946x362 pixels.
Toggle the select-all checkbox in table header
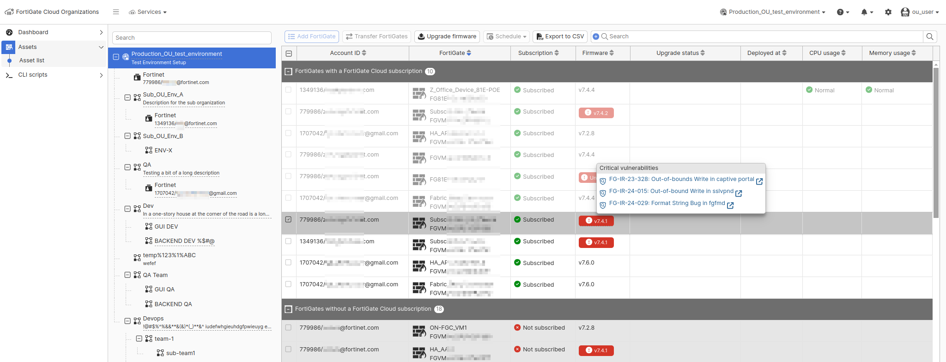pos(289,54)
